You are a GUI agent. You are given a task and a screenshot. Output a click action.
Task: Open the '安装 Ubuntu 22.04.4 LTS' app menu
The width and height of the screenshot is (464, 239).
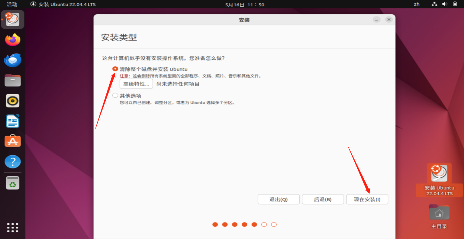coord(63,5)
